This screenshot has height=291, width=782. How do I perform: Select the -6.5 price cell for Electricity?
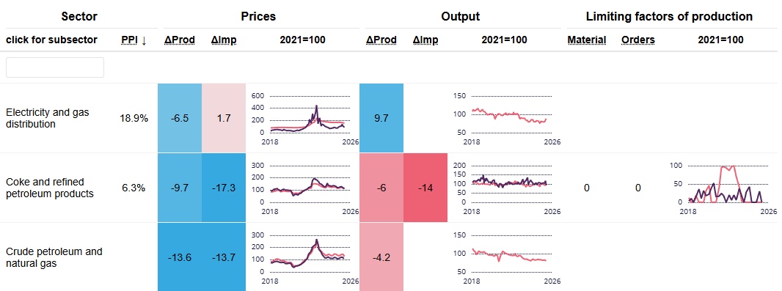click(180, 118)
